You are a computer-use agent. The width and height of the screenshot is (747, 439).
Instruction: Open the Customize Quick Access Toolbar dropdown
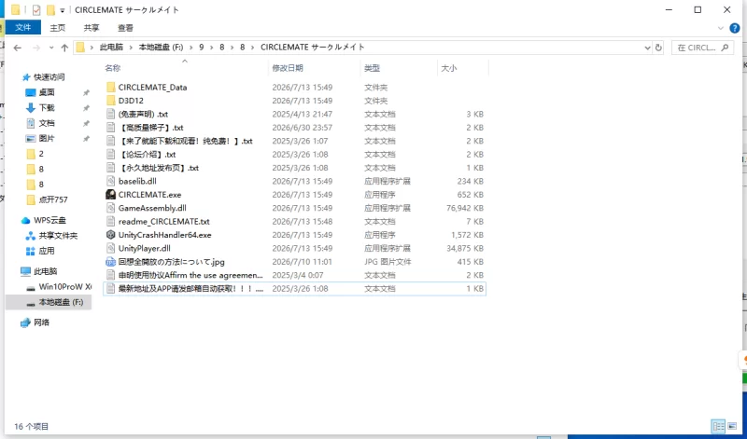[x=63, y=10]
